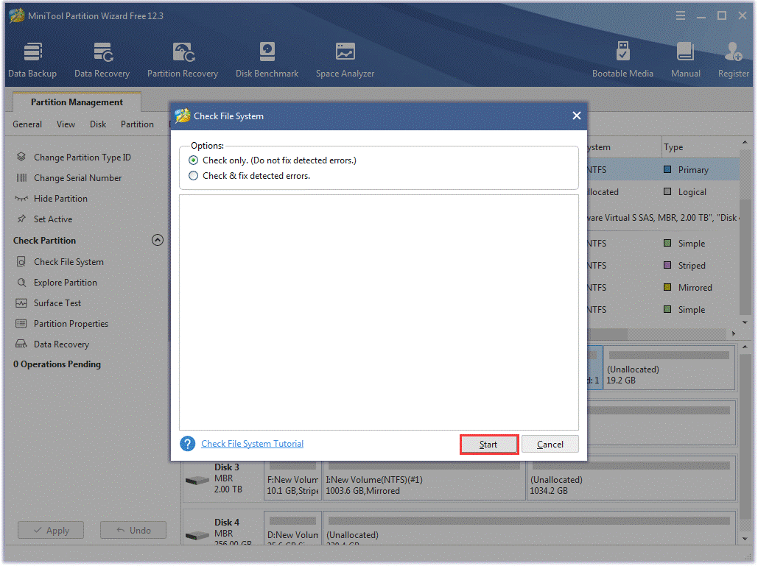Click the check results output area
758x566 pixels.
pyautogui.click(x=379, y=313)
